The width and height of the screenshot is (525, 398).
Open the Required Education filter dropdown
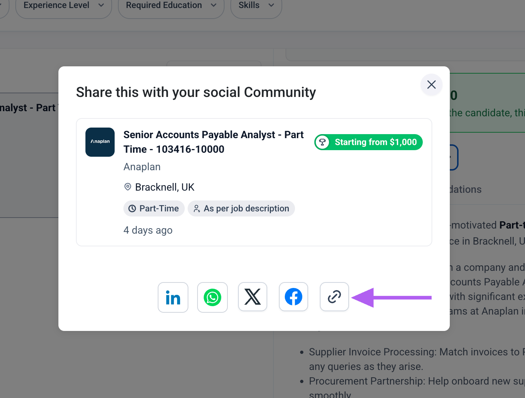(171, 5)
